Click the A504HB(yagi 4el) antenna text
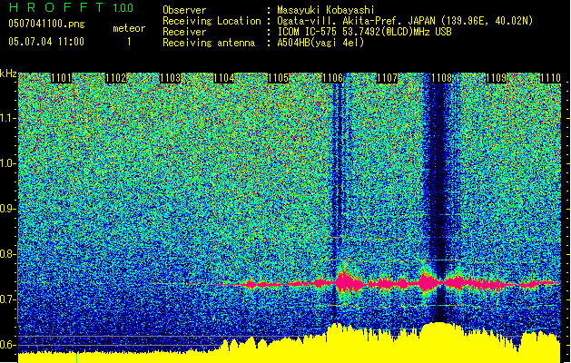The image size is (571, 363). (x=320, y=43)
